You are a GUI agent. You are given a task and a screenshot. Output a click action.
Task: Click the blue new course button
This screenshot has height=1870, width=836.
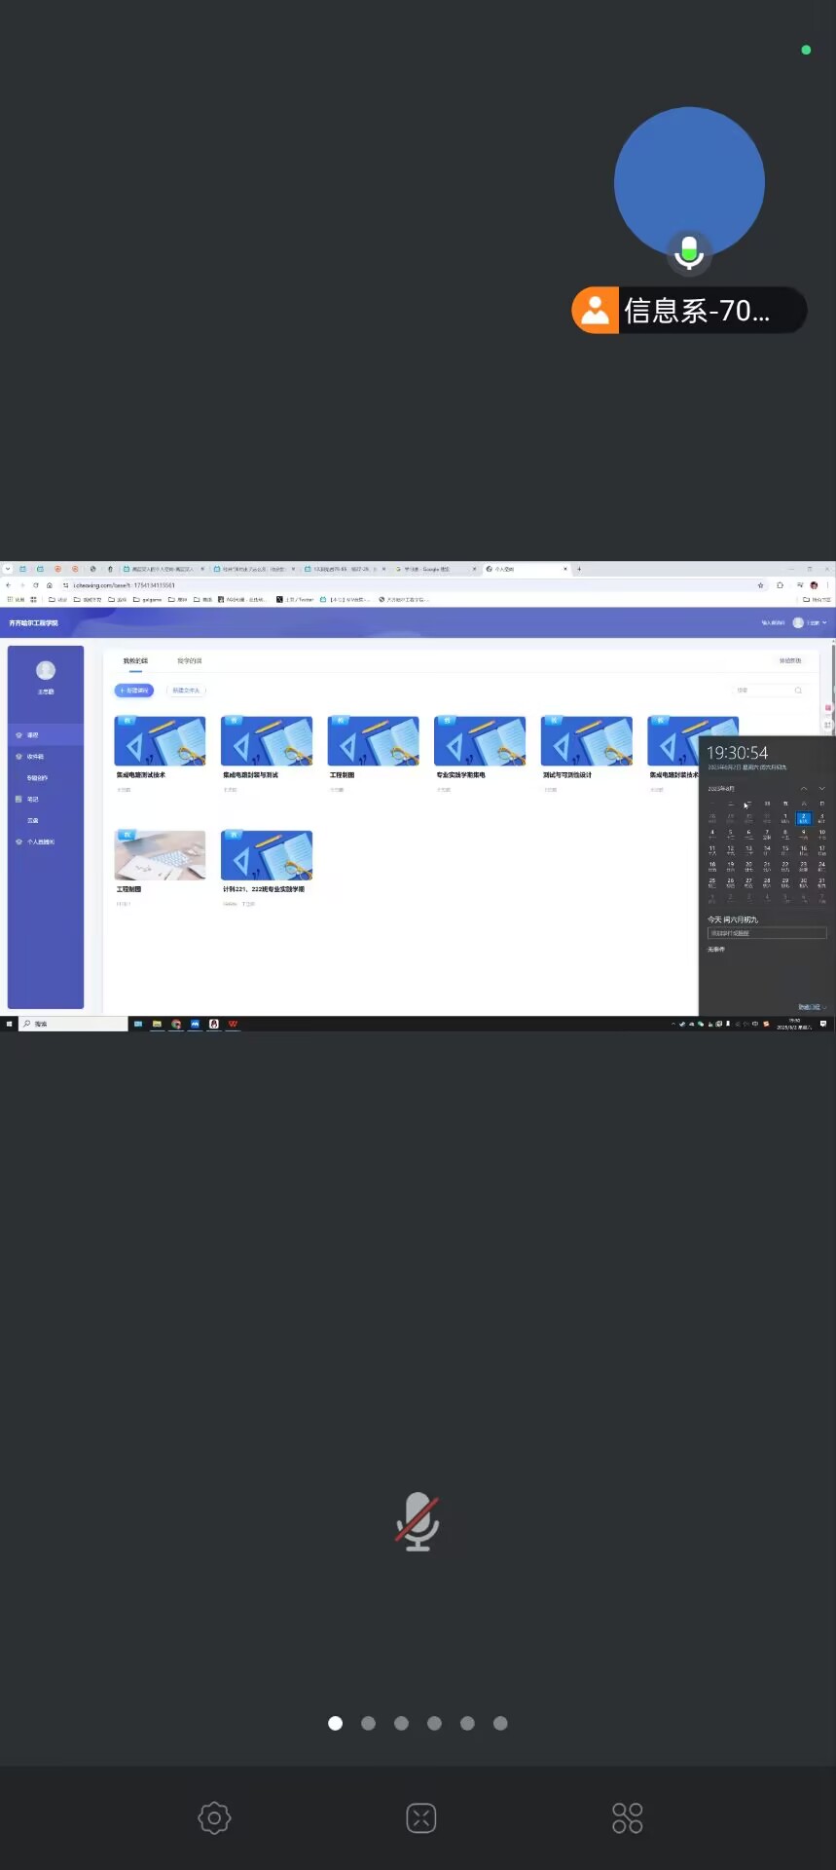(x=134, y=691)
